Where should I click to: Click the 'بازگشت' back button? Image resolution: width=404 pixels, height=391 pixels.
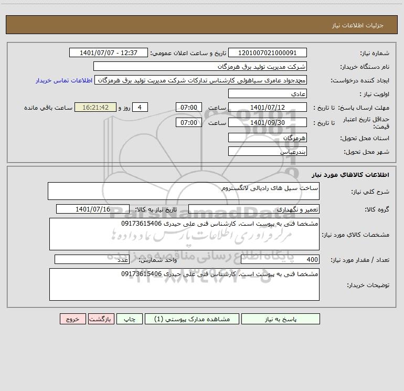tap(101, 319)
